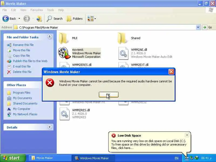
Task: Click the Low Disk Space error icon
Action: point(113,136)
